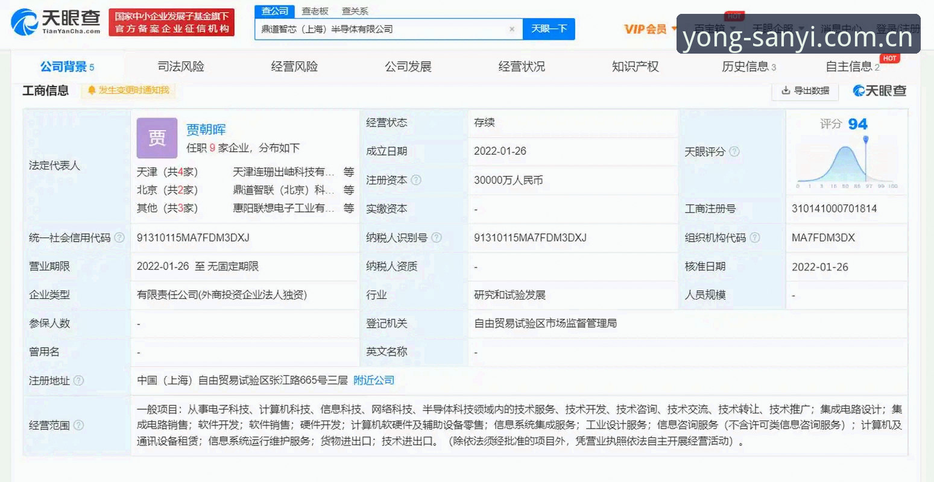Click help icon next to 纳税人识别号
Image resolution: width=934 pixels, height=482 pixels.
pos(437,237)
